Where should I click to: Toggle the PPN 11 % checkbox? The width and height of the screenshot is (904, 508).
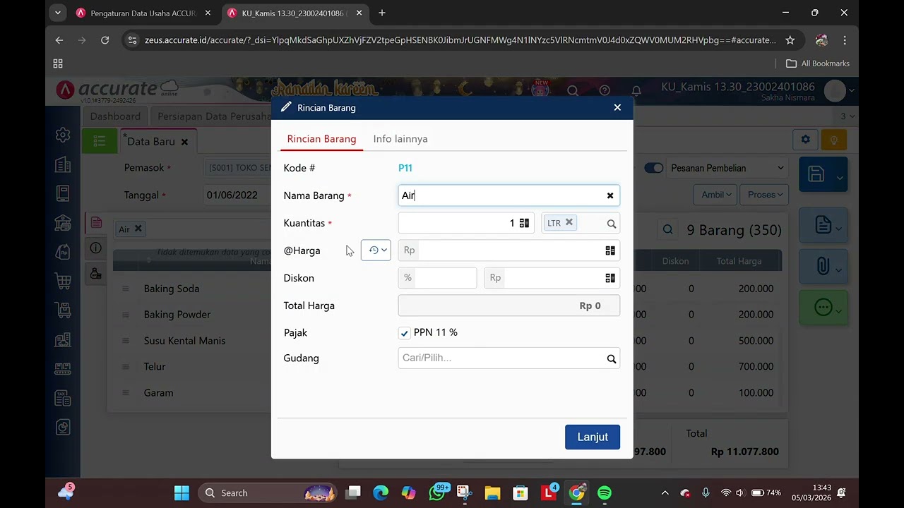click(x=404, y=333)
